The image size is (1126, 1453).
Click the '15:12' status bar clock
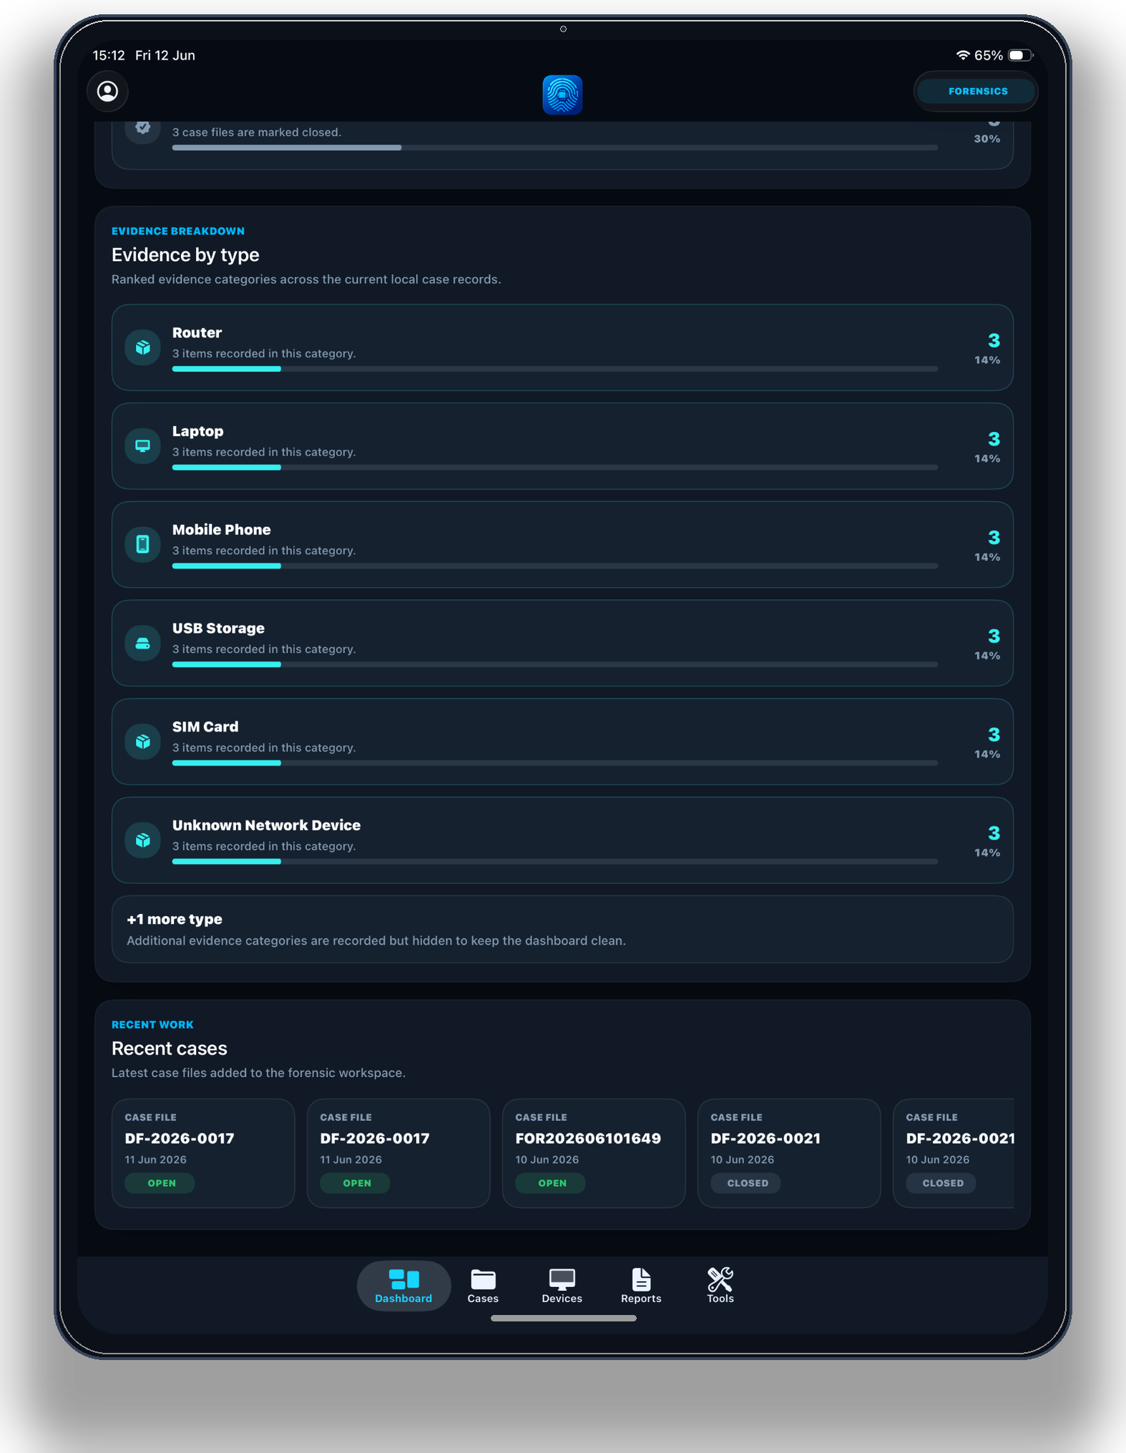coord(109,55)
